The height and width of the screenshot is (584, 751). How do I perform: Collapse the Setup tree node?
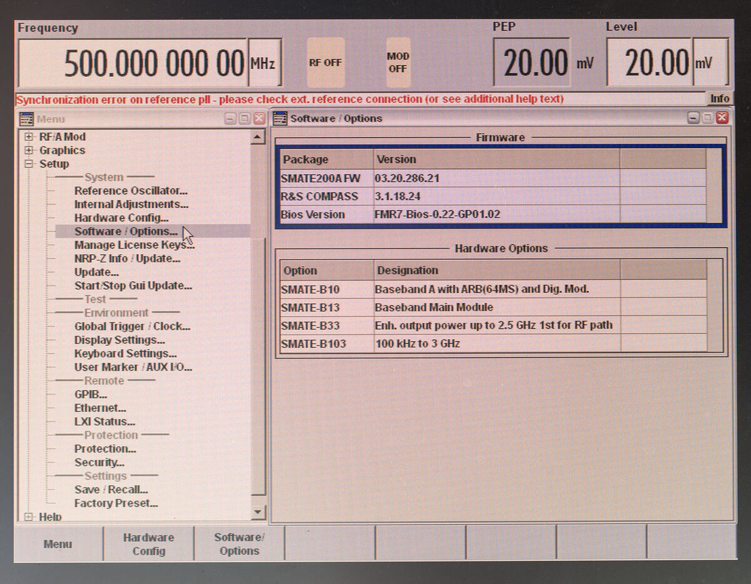28,164
